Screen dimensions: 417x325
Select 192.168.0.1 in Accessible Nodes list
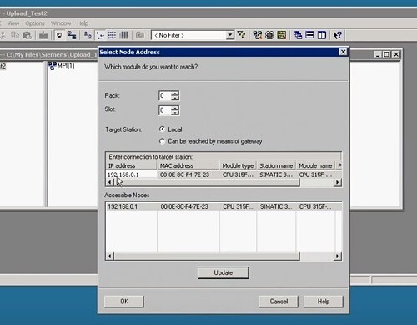click(123, 206)
